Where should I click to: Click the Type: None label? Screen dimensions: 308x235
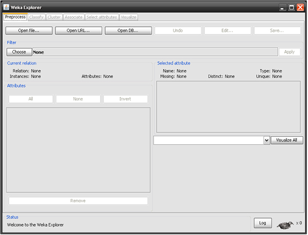pyautogui.click(x=271, y=71)
